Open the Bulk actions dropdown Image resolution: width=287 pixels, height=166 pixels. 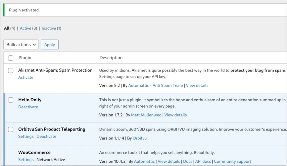click(21, 44)
